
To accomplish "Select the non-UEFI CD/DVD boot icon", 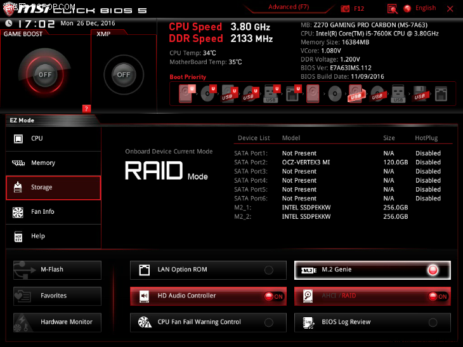I will pos(334,94).
